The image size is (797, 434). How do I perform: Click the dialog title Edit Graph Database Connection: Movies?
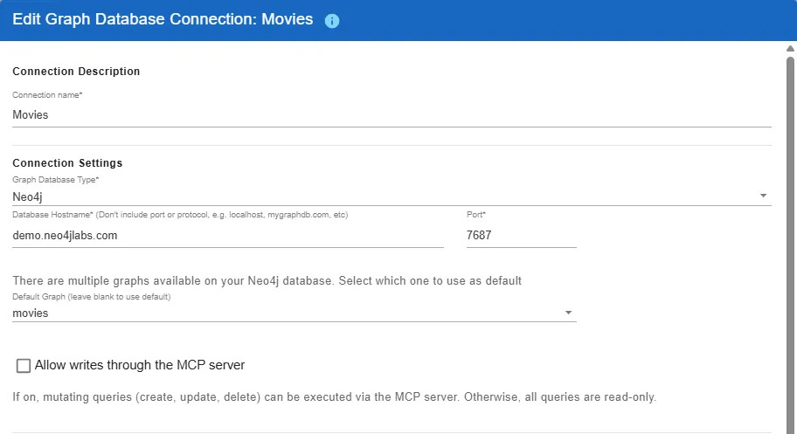tap(163, 19)
